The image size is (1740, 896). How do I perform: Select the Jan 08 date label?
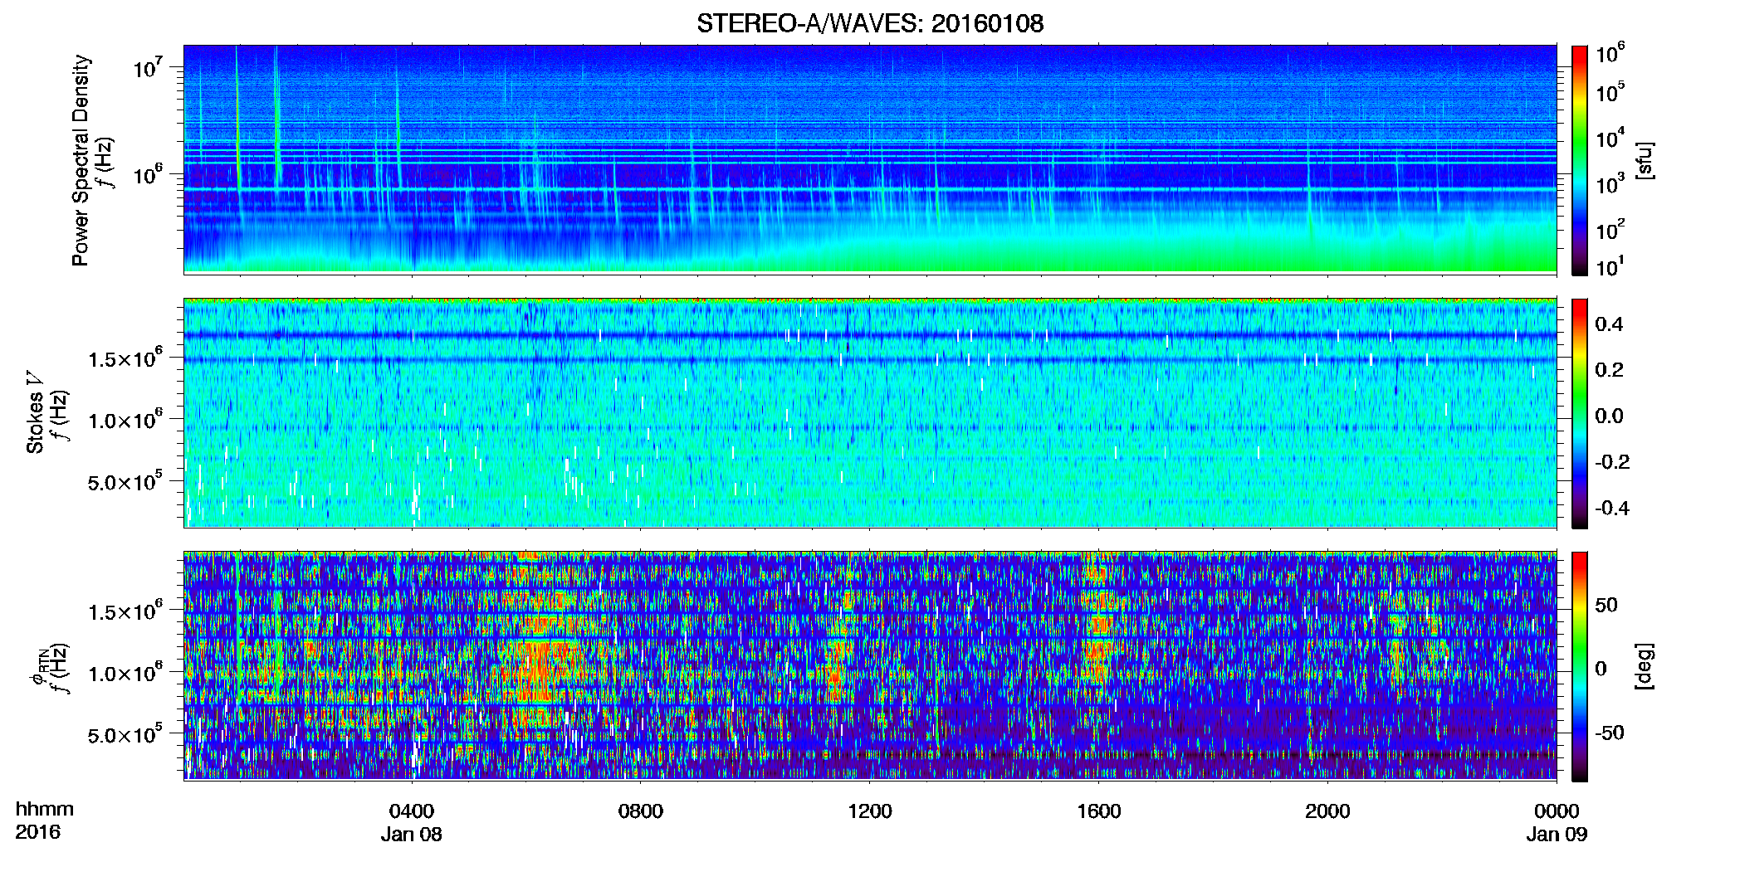(412, 834)
